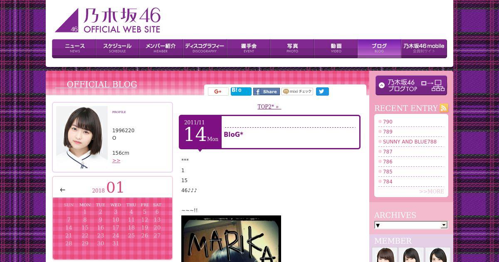This screenshot has height=262, width=499.
Task: Open recent entry 784
Action: point(388,182)
